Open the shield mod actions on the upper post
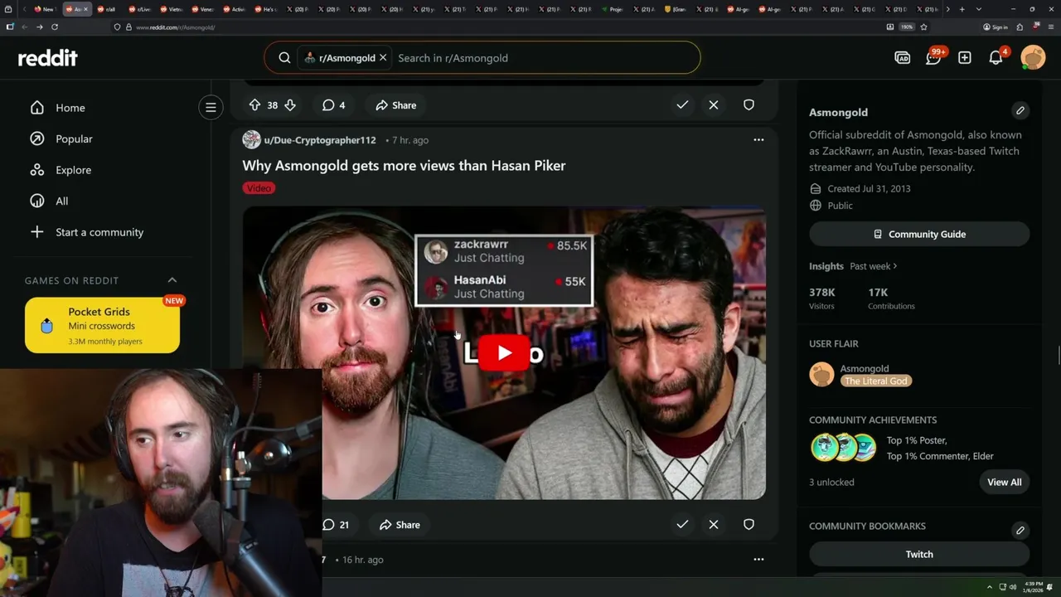The width and height of the screenshot is (1061, 597). point(749,105)
